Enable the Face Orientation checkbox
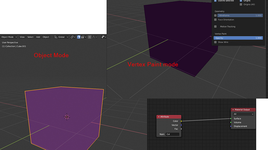The width and height of the screenshot is (268, 150). click(x=215, y=20)
